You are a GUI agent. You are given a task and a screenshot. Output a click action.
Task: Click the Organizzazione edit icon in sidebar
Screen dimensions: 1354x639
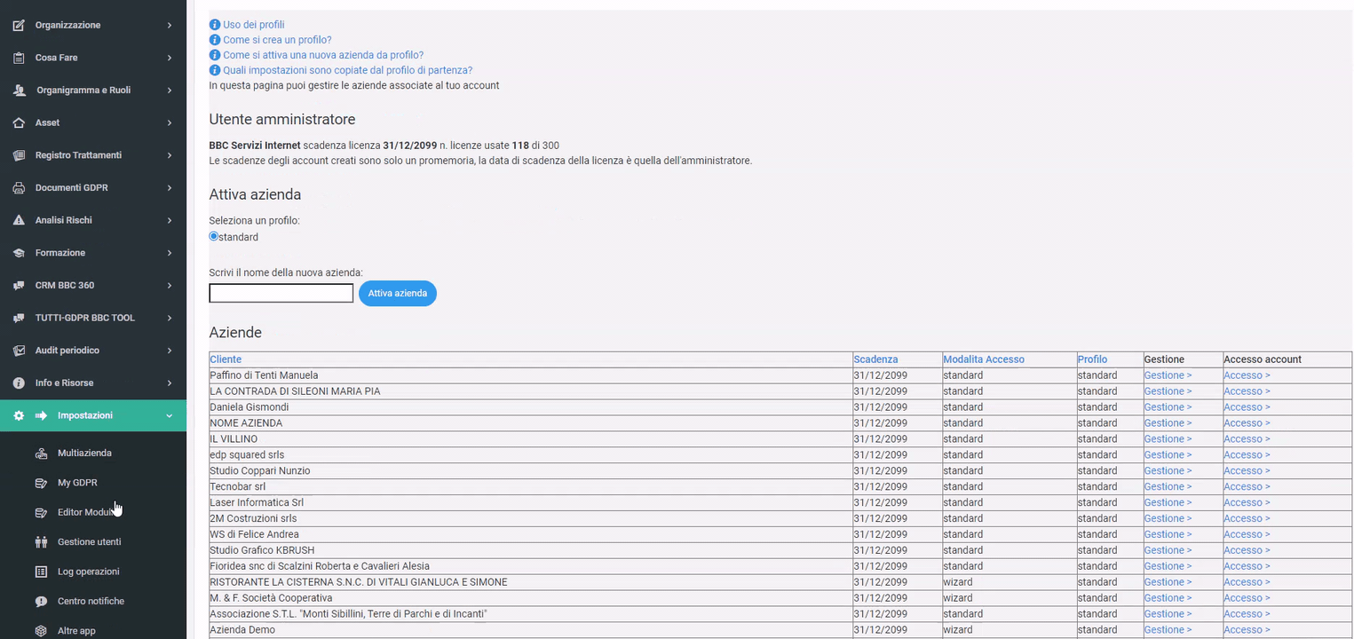pyautogui.click(x=19, y=25)
